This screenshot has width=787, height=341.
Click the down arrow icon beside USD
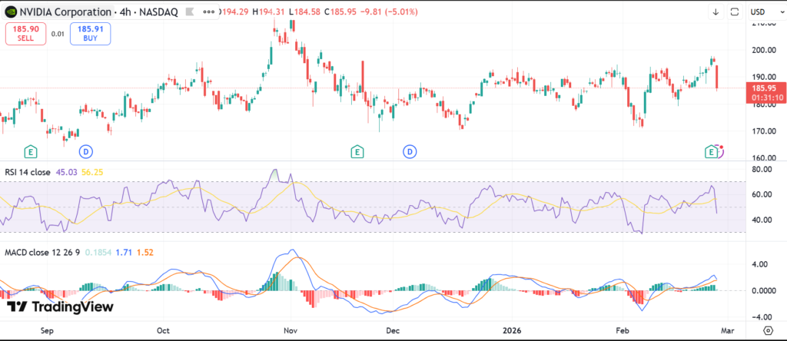tap(716, 12)
